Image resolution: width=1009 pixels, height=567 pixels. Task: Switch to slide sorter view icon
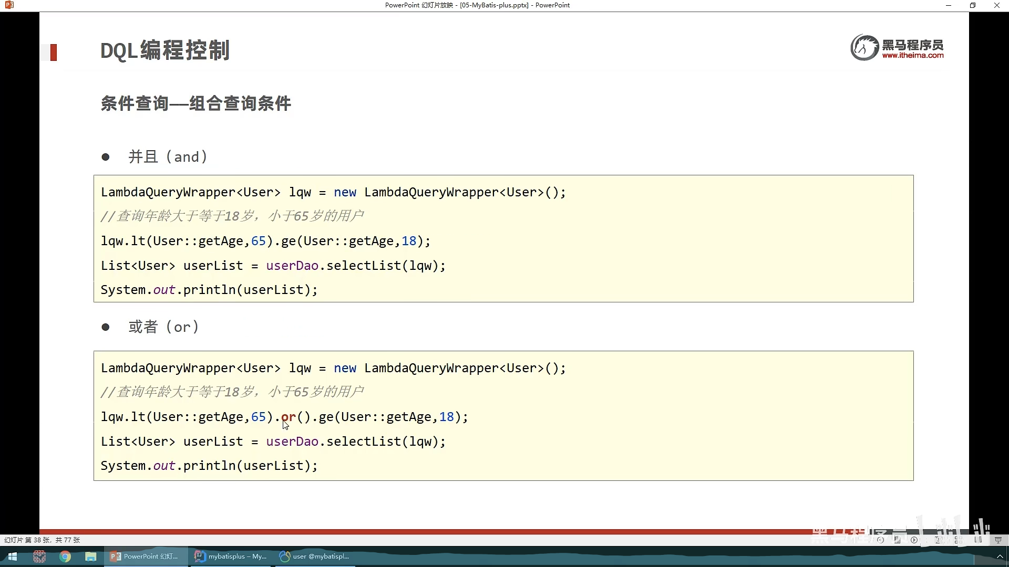click(959, 540)
